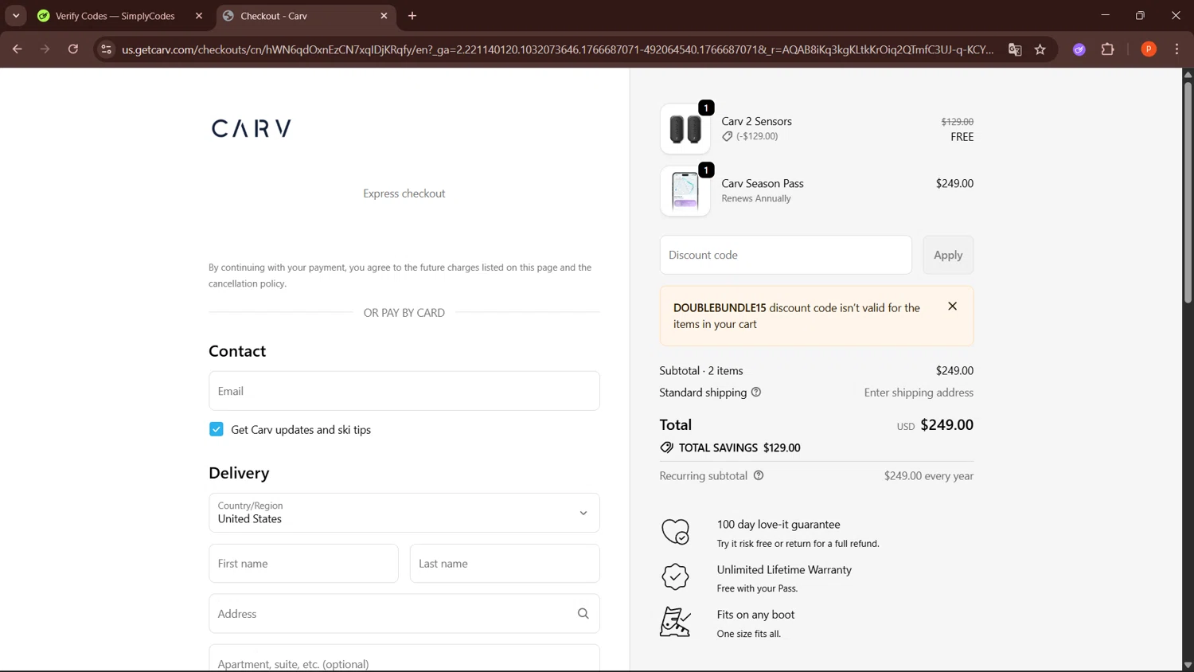The image size is (1194, 672).
Task: Focus the Discount code field
Action: point(786,255)
